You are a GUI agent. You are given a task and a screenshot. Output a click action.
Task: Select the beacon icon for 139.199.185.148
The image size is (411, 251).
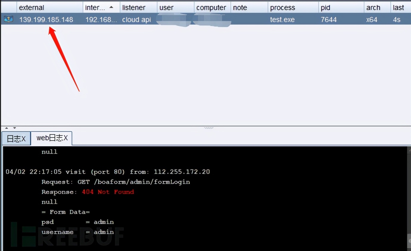pos(9,20)
